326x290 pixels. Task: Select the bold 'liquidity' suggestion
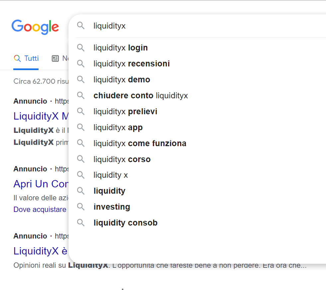click(x=109, y=191)
